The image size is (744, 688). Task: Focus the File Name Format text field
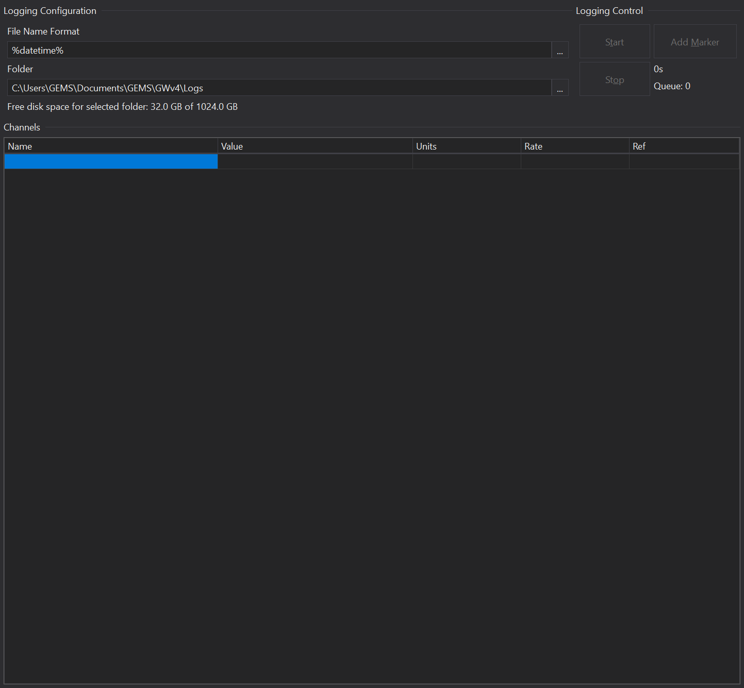279,50
